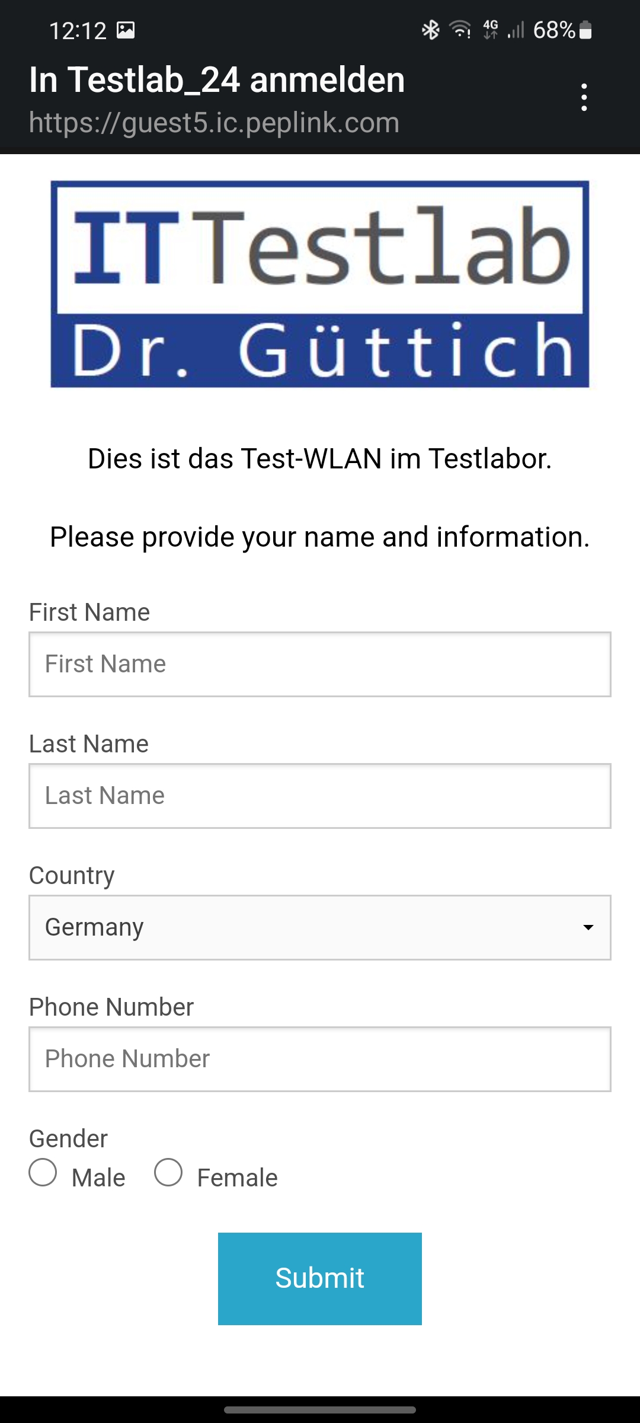Tap the 4G data indicator icon

pyautogui.click(x=491, y=30)
